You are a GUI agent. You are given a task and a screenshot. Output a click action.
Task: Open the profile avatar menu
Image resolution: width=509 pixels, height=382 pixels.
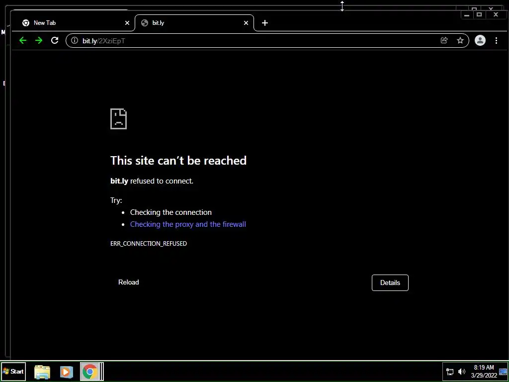pos(480,41)
